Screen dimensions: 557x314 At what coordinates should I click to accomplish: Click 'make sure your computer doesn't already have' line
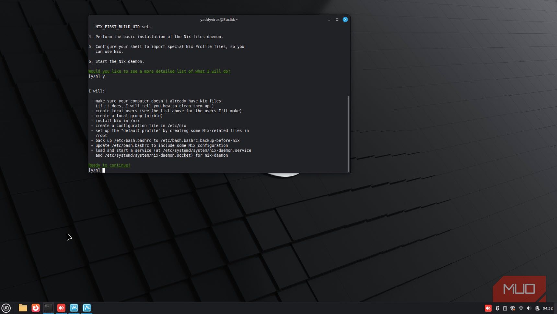click(156, 101)
